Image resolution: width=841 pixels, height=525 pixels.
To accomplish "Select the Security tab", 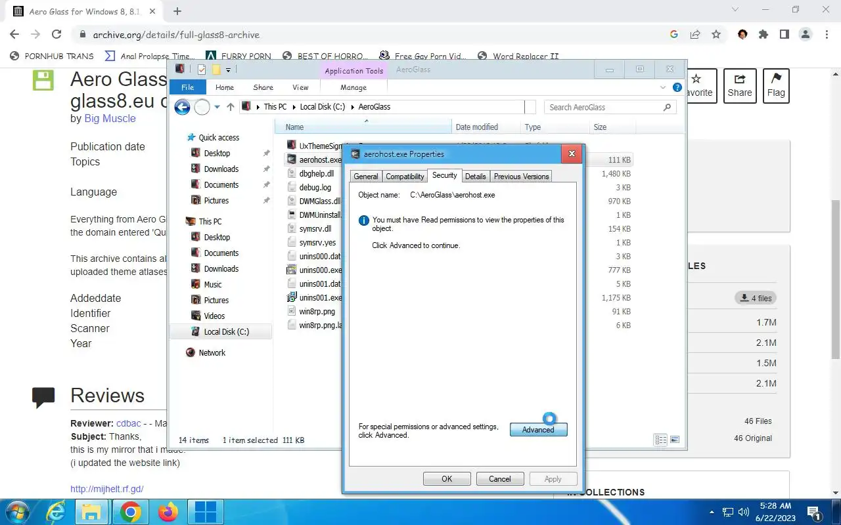I will tap(444, 175).
